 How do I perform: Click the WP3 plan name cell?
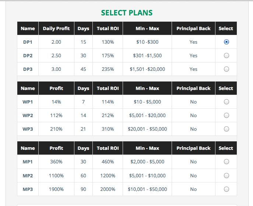coord(28,129)
